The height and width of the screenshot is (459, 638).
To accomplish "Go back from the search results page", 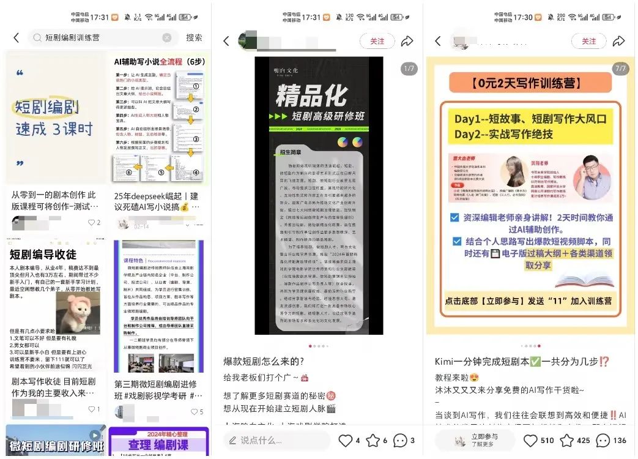I will coord(16,38).
